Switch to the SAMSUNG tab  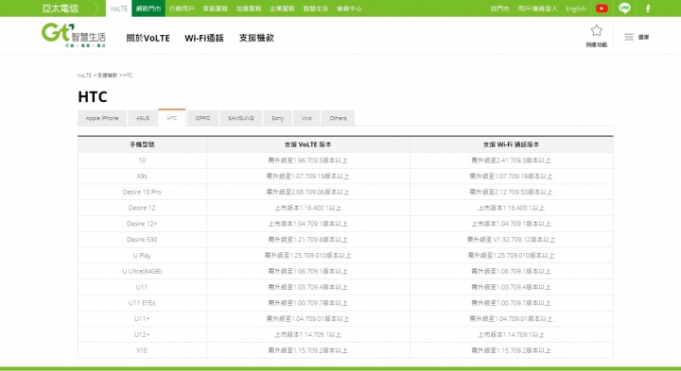[x=240, y=118]
